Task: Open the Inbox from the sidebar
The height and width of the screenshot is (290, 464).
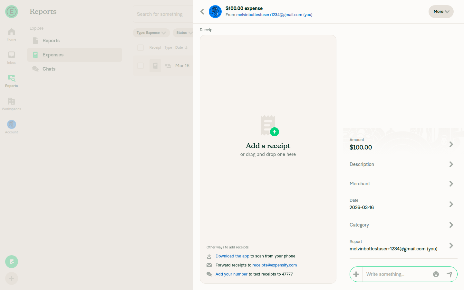Action: tap(11, 58)
